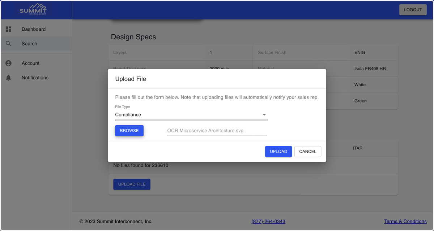Go to Account in the sidebar

36,63
